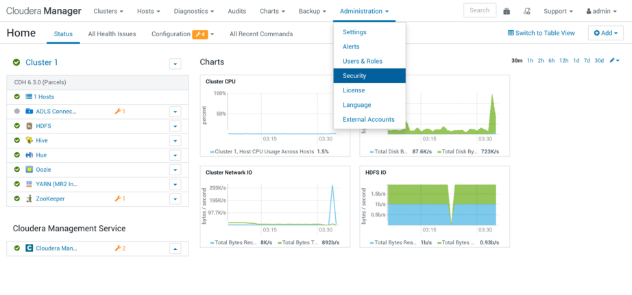
Task: Click the HDFS service icon
Action: 29,126
